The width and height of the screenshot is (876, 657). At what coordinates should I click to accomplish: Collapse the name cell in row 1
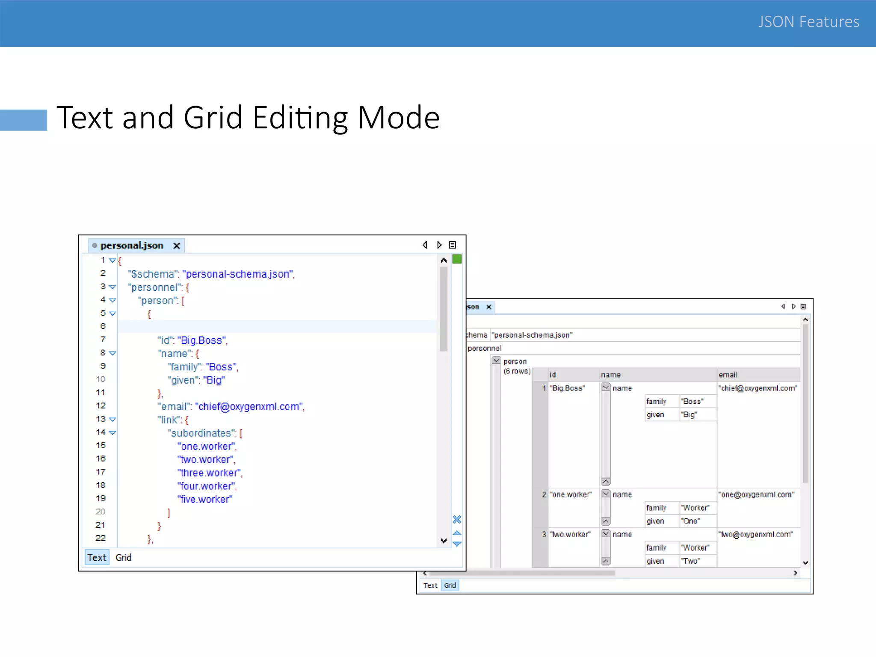point(606,387)
